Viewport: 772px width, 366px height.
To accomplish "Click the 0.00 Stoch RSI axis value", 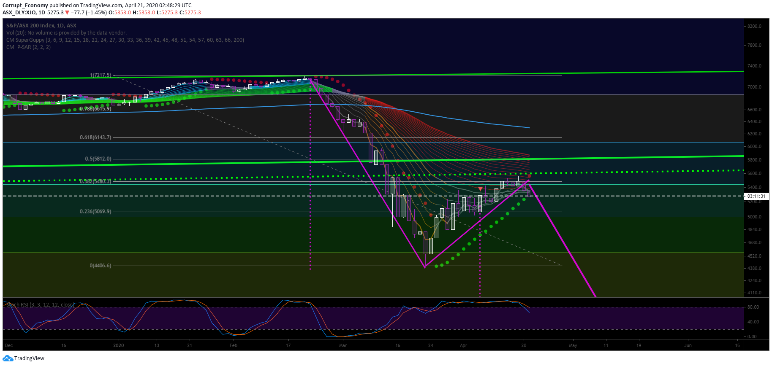I will tap(752, 337).
